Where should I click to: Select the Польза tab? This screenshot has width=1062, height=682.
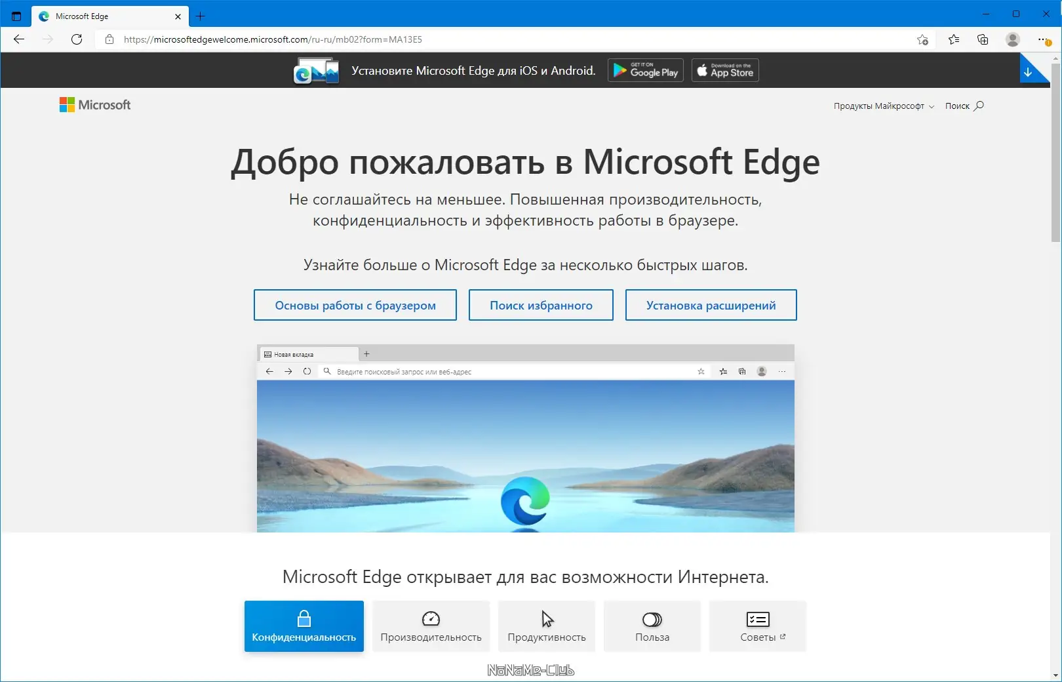tap(652, 626)
